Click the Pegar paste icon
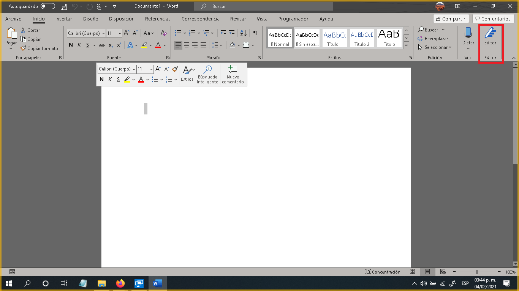The width and height of the screenshot is (519, 291). pyautogui.click(x=11, y=33)
